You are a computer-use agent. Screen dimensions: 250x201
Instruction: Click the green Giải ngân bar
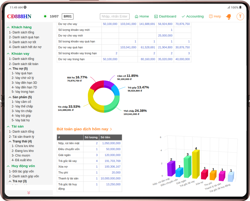(x=188, y=167)
